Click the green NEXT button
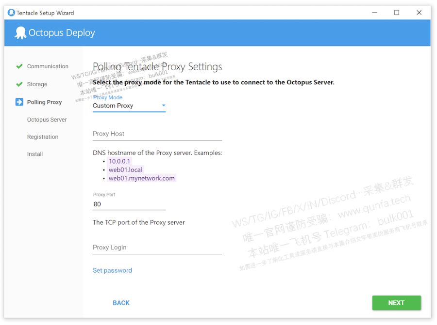This screenshot has width=437, height=325. pos(396,303)
